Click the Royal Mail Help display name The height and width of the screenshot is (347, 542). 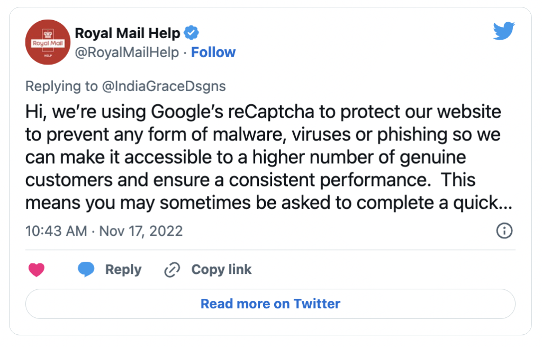tap(128, 33)
